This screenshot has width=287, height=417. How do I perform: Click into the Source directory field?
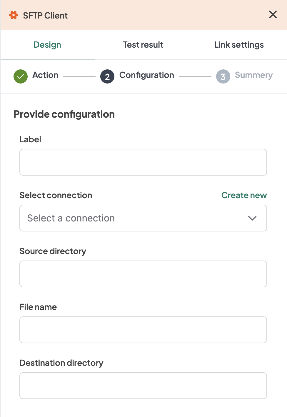[143, 274]
